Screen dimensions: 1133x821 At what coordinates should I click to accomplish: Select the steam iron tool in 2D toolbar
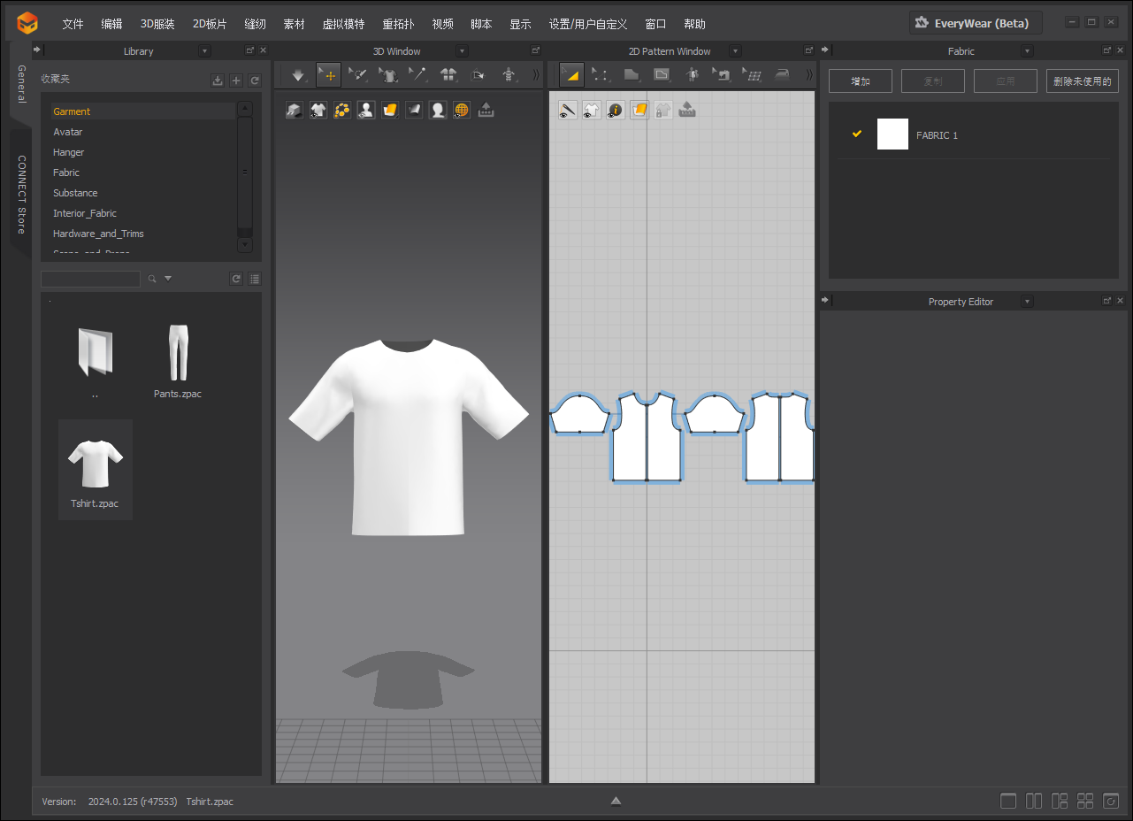point(782,75)
